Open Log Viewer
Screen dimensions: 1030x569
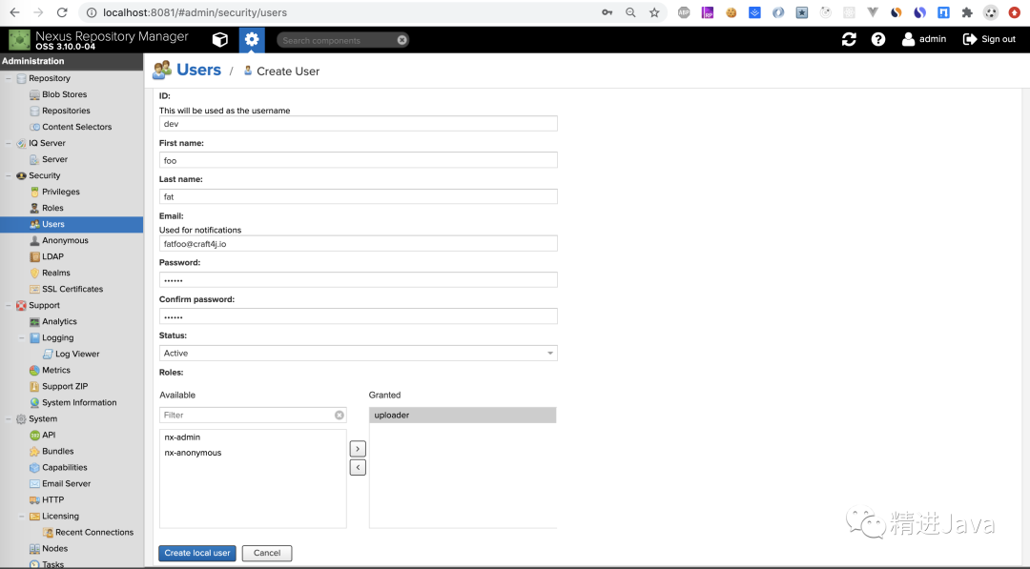pos(77,354)
